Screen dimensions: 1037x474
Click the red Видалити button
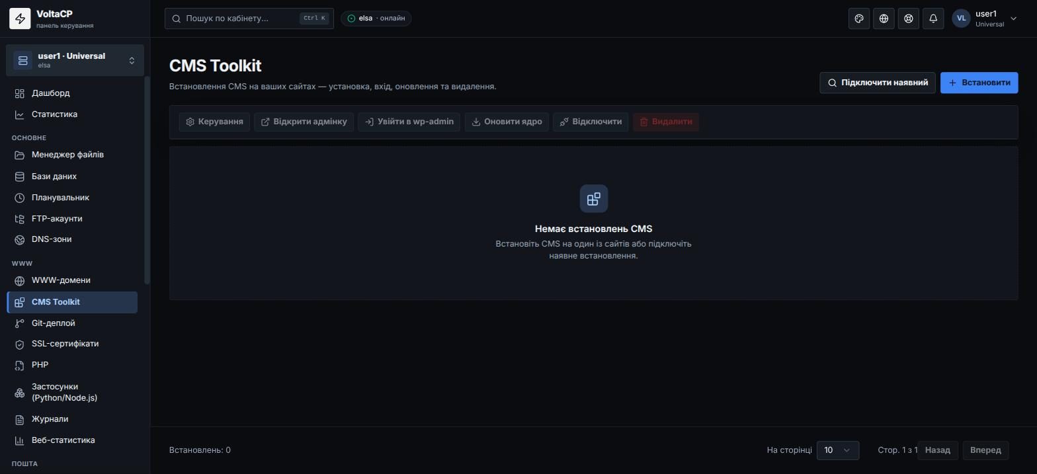click(x=666, y=122)
